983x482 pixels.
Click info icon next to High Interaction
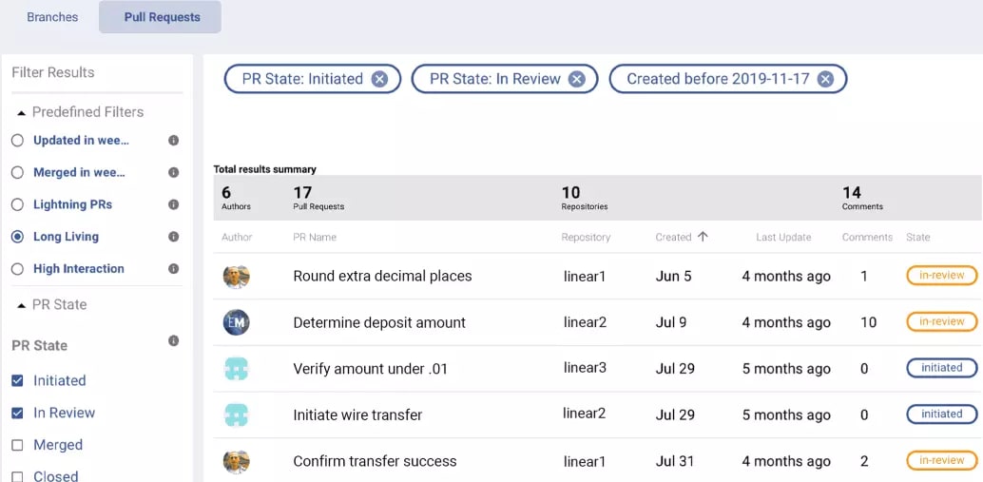click(x=174, y=268)
